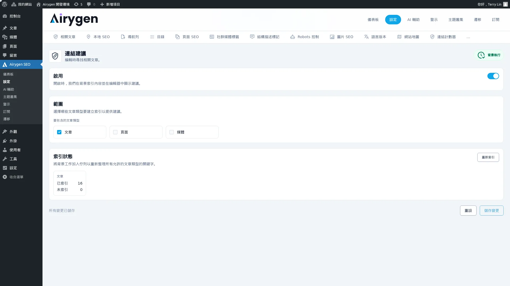Viewport: 510px width, 286px height.
Task: Toggle the 啟用 switch off
Action: [493, 76]
